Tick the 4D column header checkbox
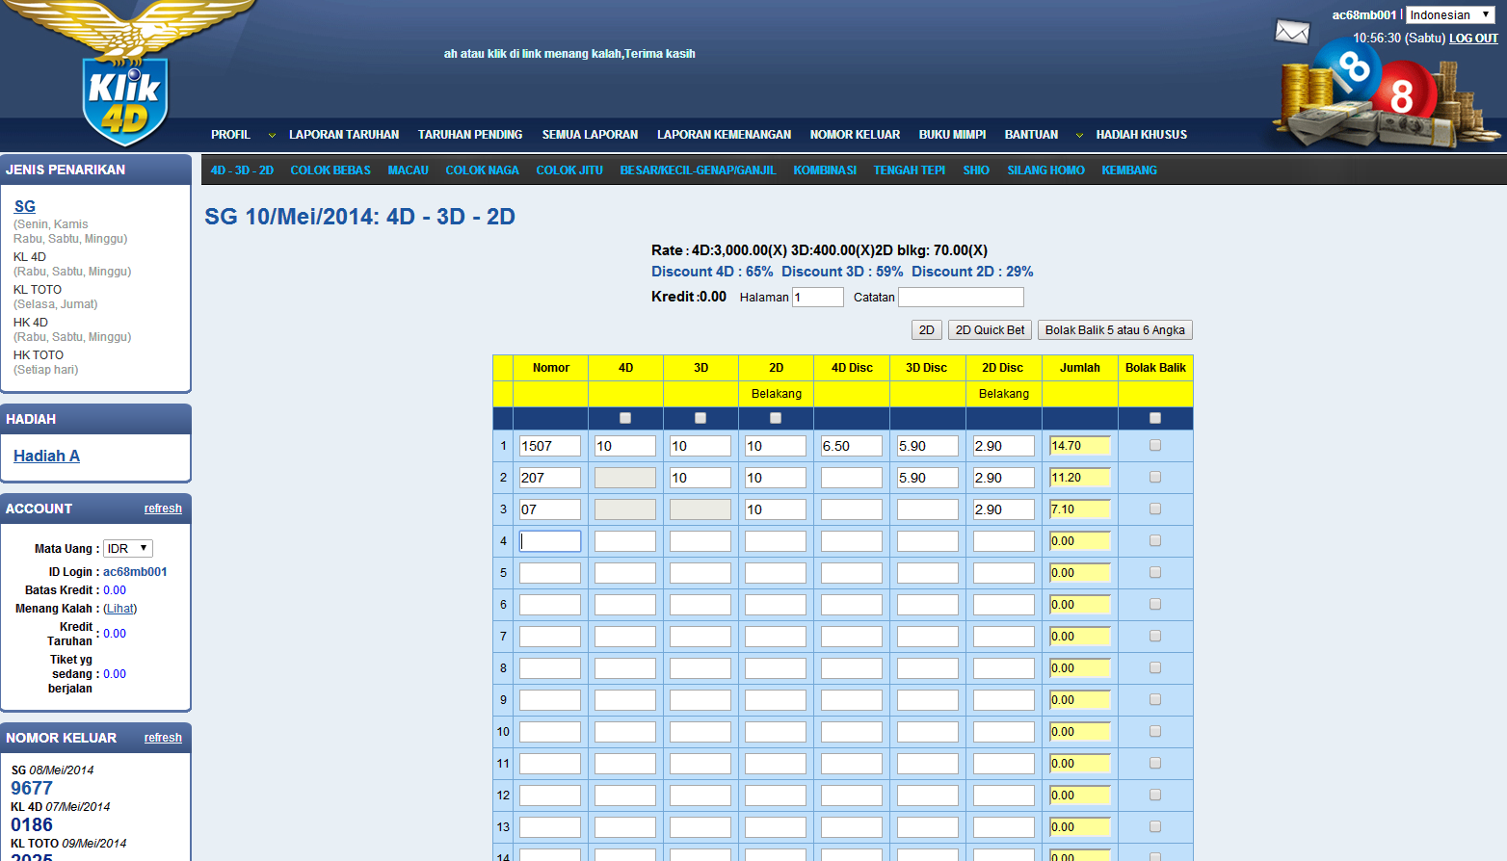This screenshot has height=861, width=1507. [625, 418]
